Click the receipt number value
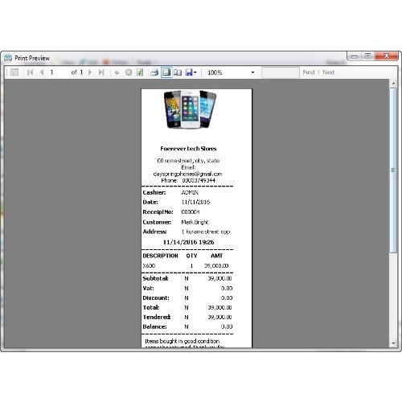 coord(191,212)
